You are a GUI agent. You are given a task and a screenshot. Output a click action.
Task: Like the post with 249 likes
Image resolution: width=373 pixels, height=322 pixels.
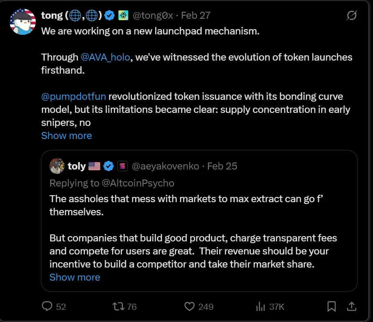pyautogui.click(x=189, y=307)
